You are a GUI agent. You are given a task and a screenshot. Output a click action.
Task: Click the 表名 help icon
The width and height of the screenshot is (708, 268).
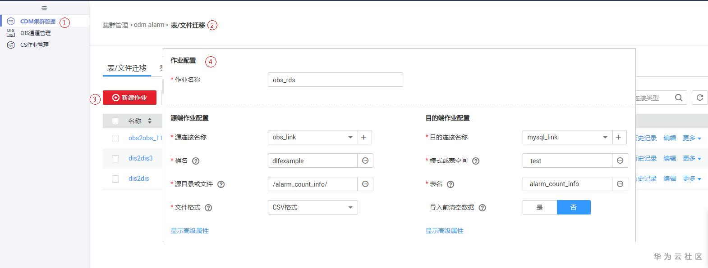pyautogui.click(x=451, y=184)
